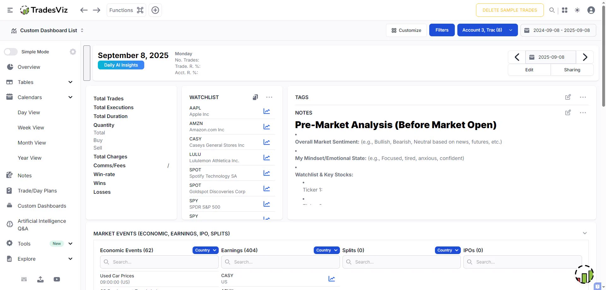Collapse the Market Events section
Screen dimensions: 606x290
(585, 233)
